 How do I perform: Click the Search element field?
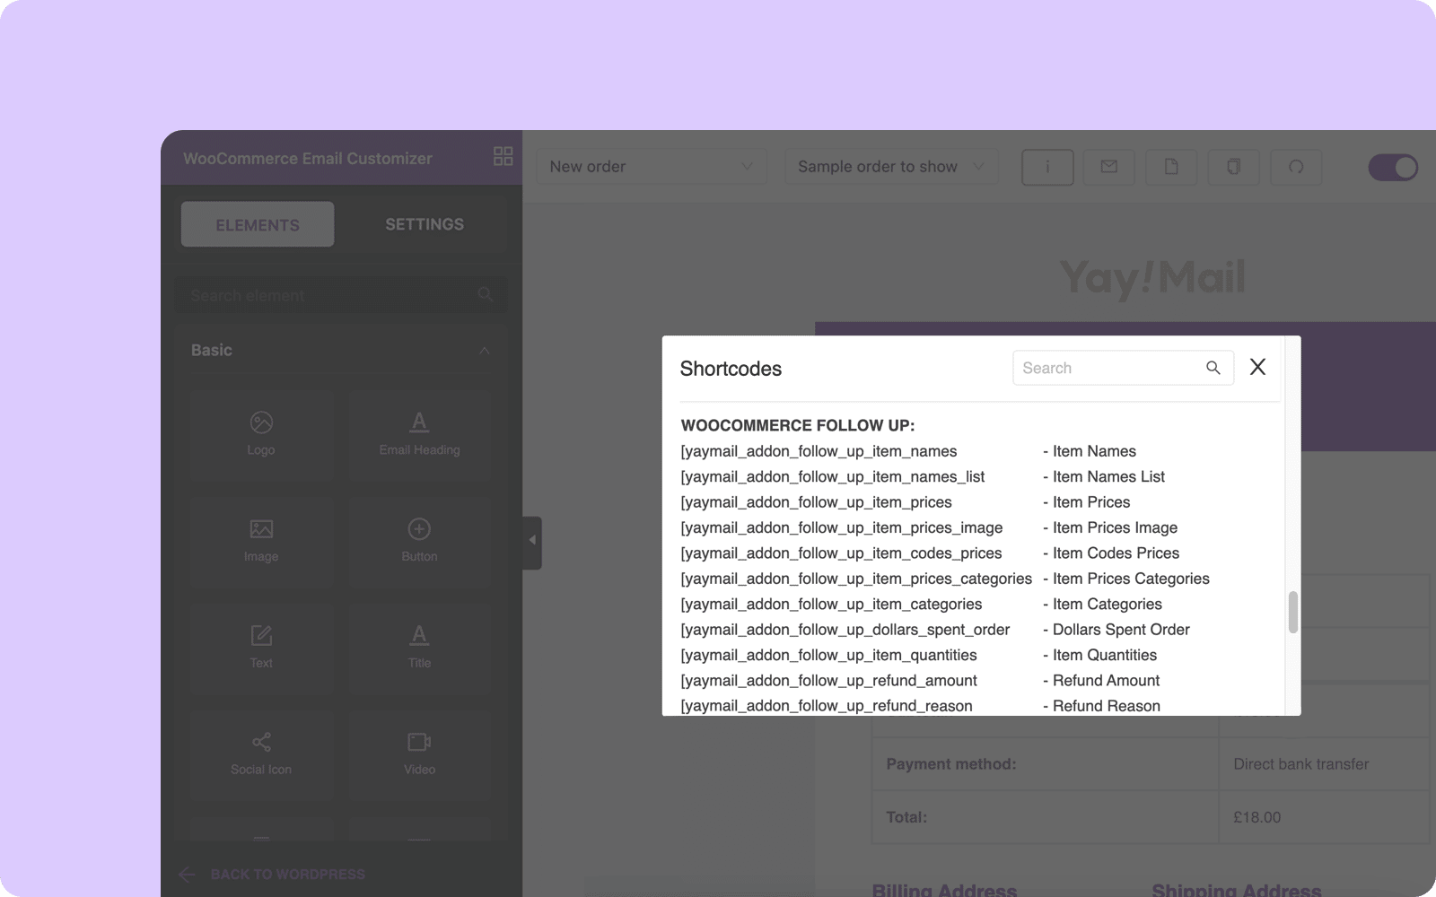[x=341, y=295]
